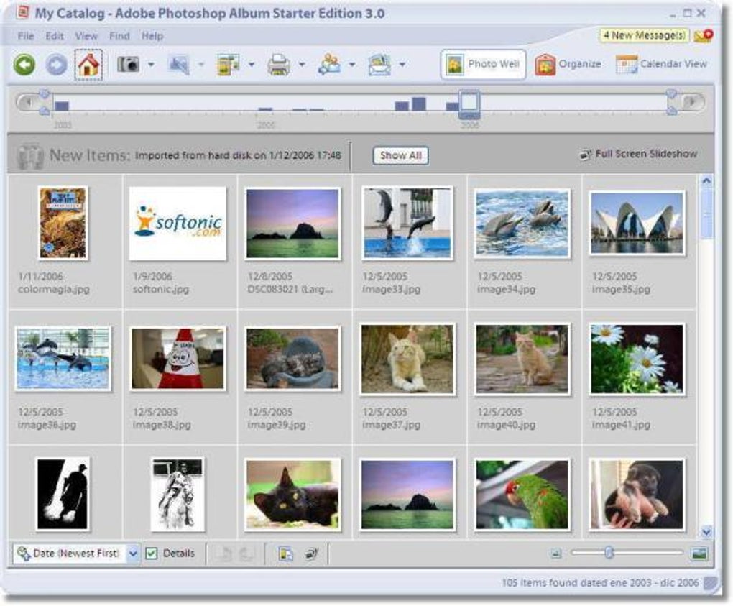Open the Date (Newest First) sort dropdown
733x606 pixels.
point(133,554)
